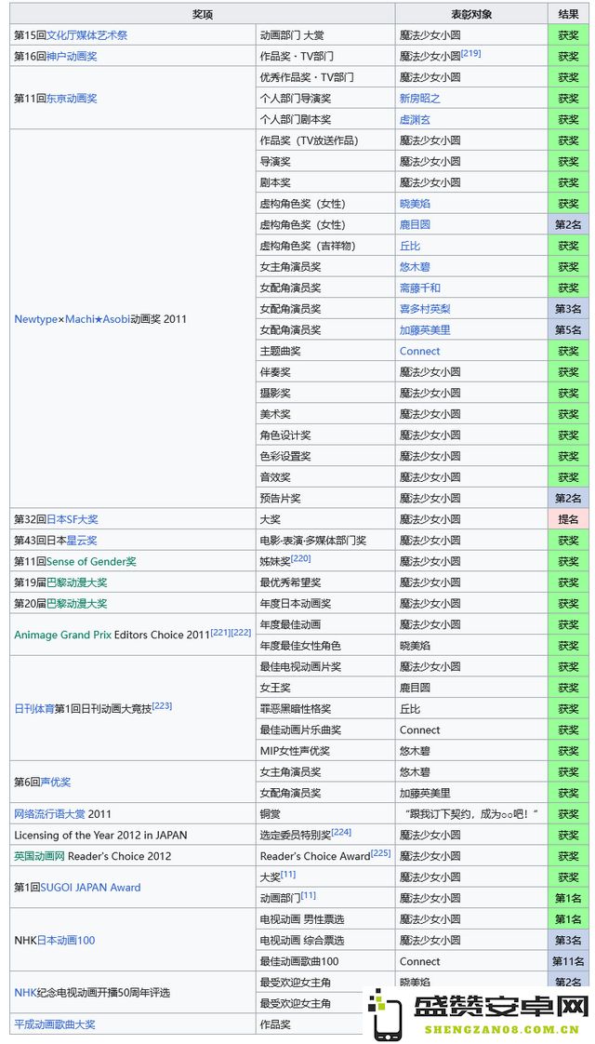Select the 奖项 column header
This screenshot has height=1044, width=595.
pos(203,14)
